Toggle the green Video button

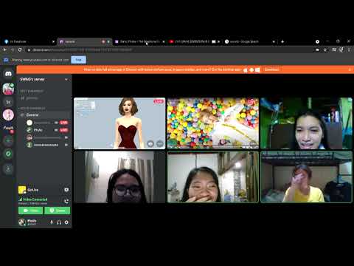(30, 211)
